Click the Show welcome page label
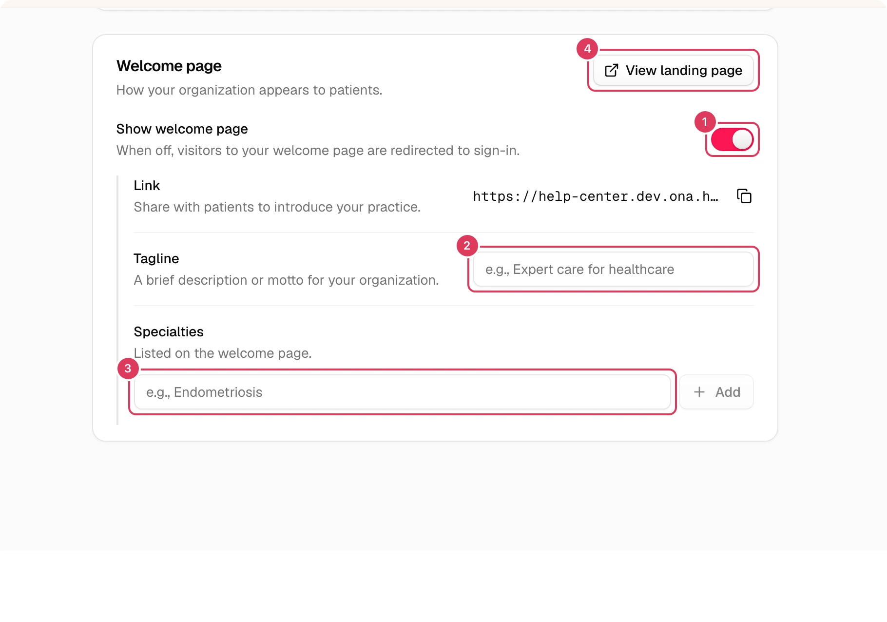This screenshot has height=622, width=887. (x=182, y=129)
